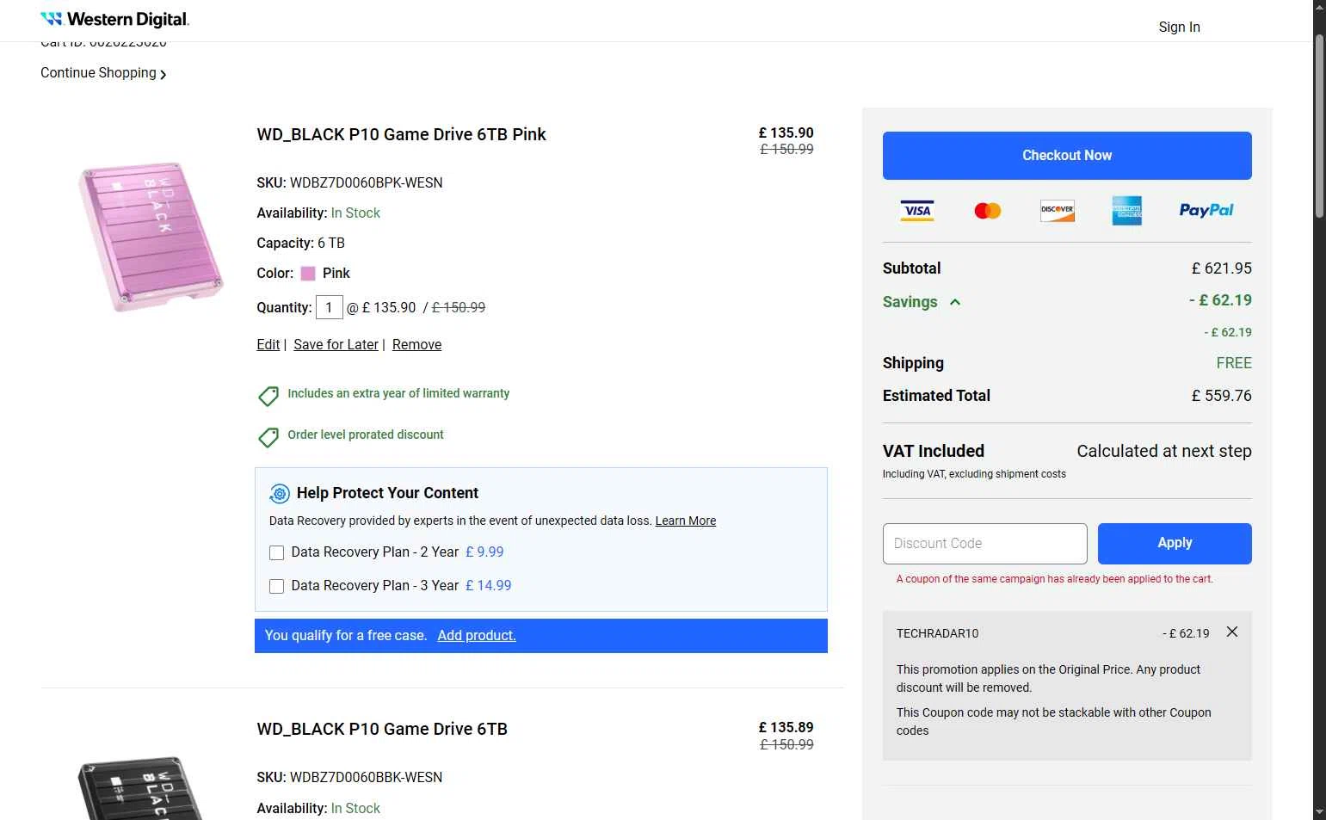
Task: Open WD_BLACK P10 Game Drive 6TB Pink title
Action: point(401,134)
